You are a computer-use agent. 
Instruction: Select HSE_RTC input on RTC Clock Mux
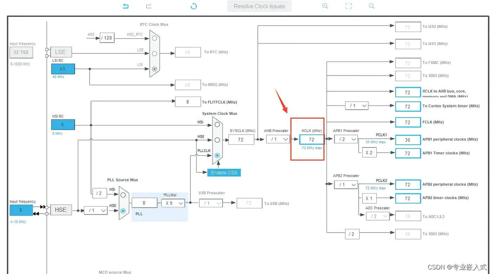pos(154,38)
